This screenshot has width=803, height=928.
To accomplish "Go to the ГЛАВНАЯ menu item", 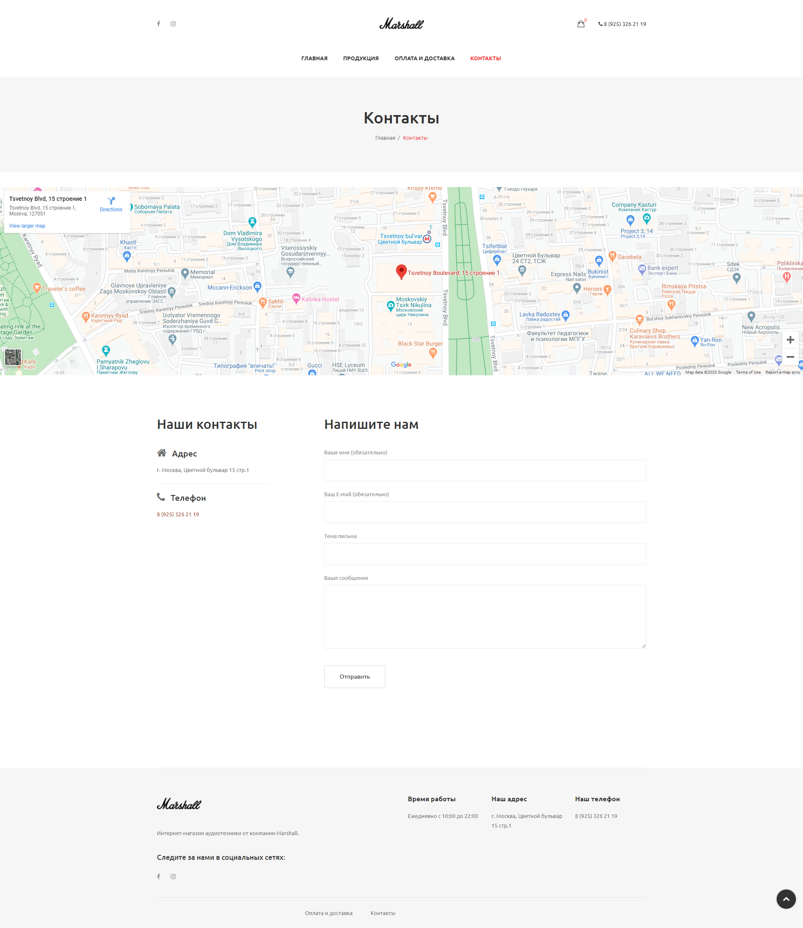I will [314, 58].
